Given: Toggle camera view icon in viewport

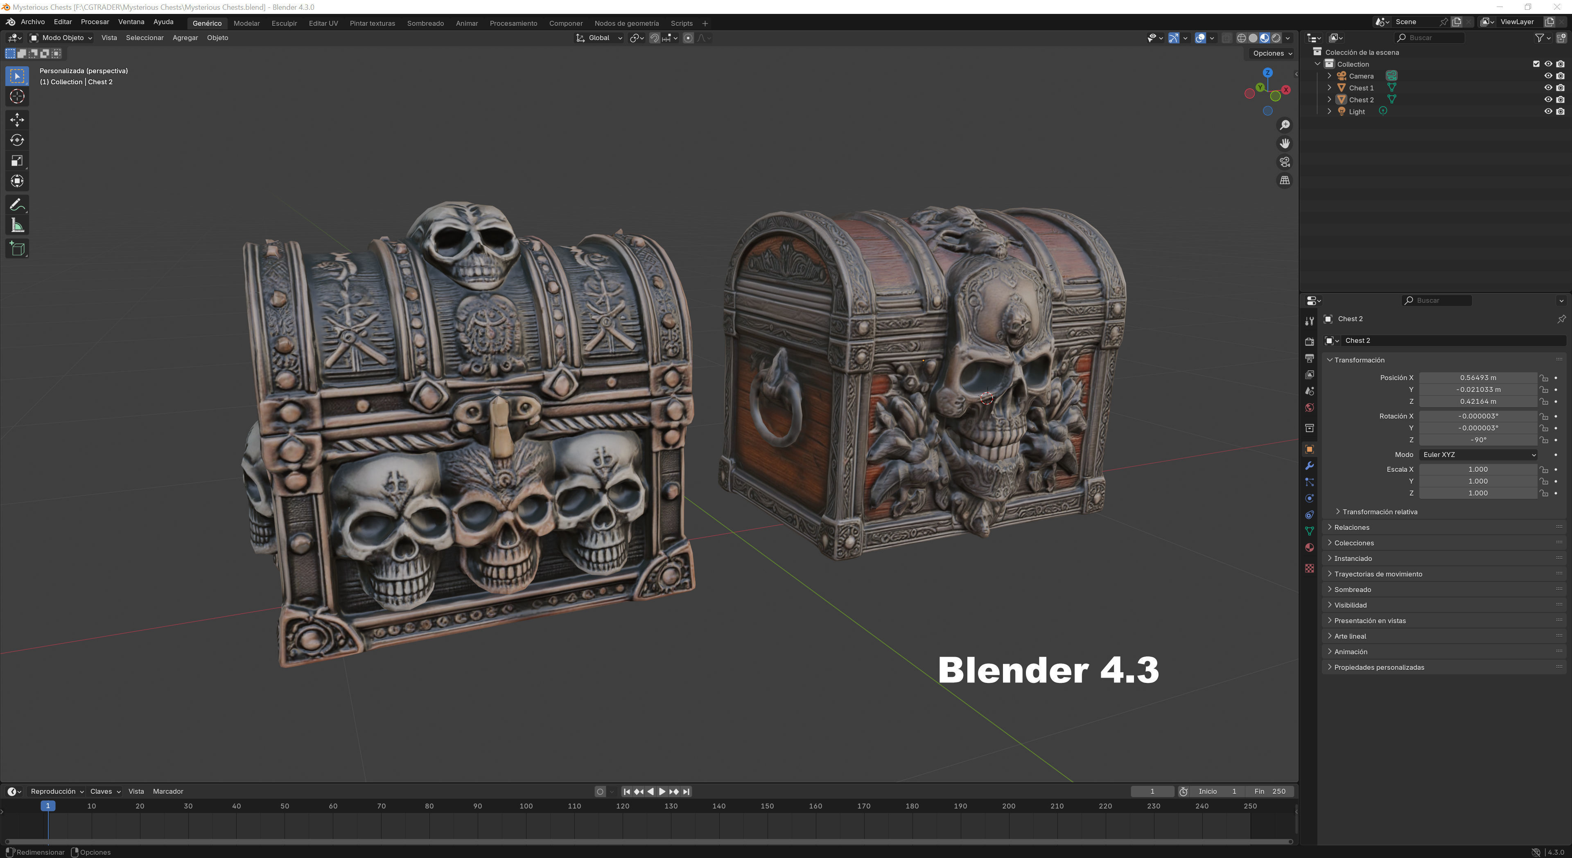Looking at the screenshot, I should click(1285, 162).
